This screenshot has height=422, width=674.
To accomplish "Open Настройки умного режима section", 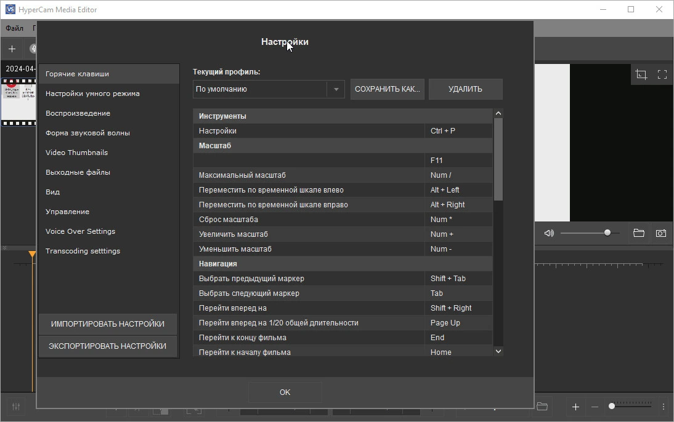I will tap(109, 94).
